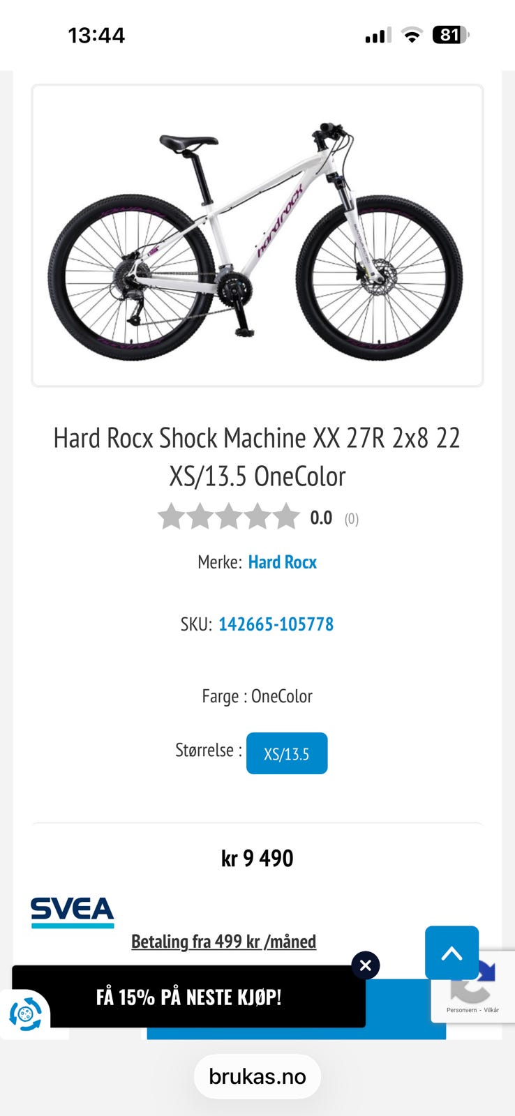Open SKU 142665-105778 link
Screen dimensions: 515x1116
[x=276, y=624]
